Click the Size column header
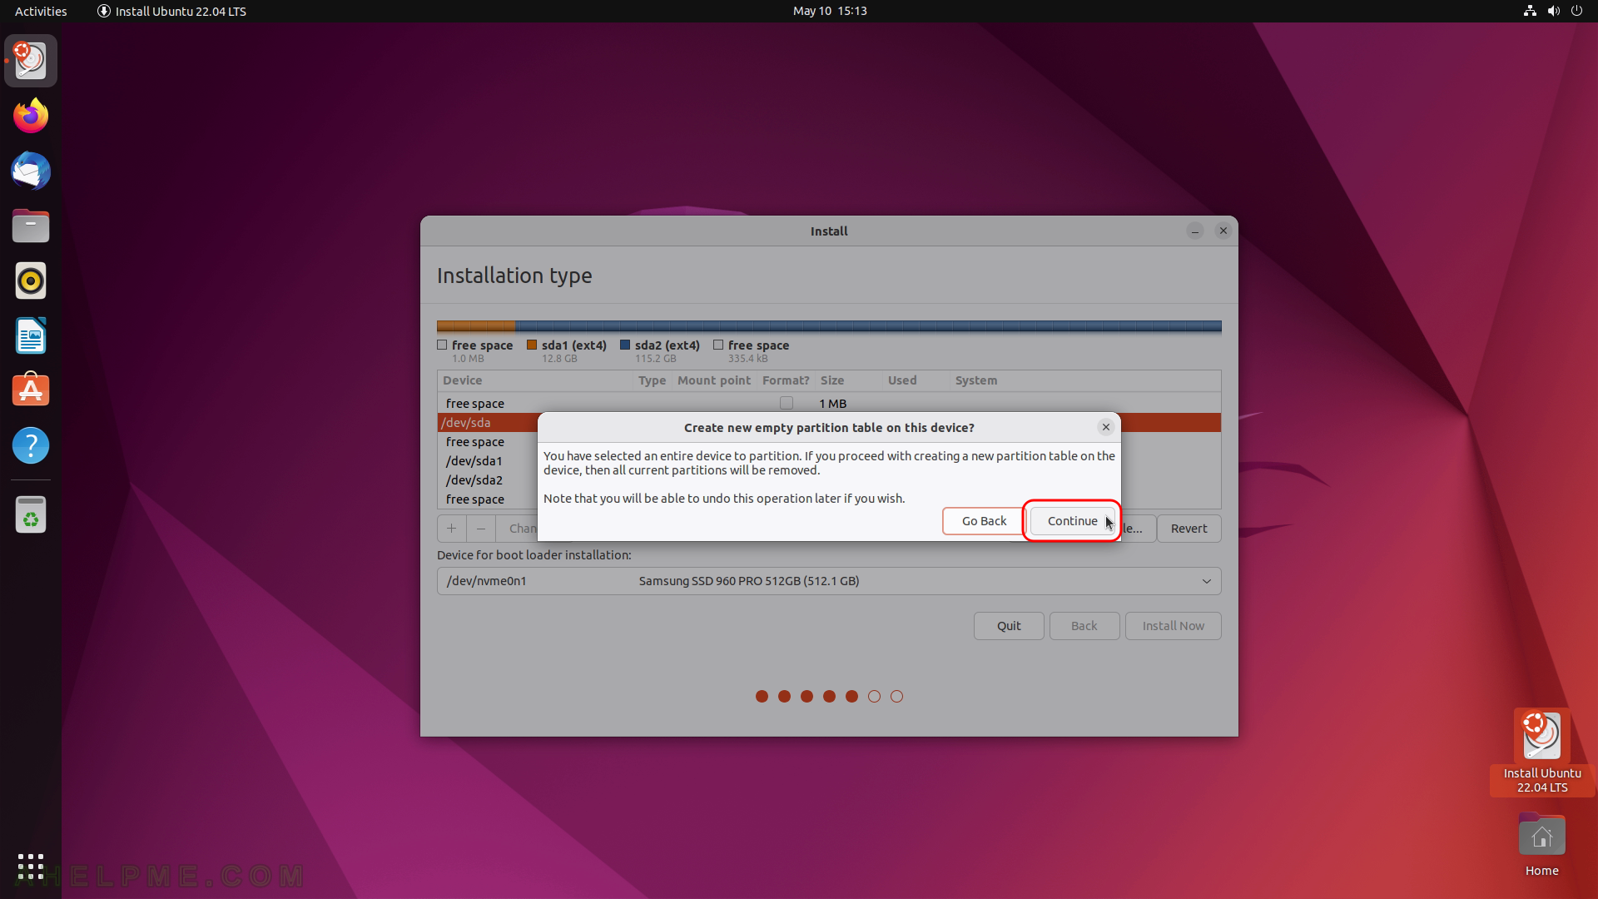This screenshot has width=1598, height=899. click(x=848, y=380)
